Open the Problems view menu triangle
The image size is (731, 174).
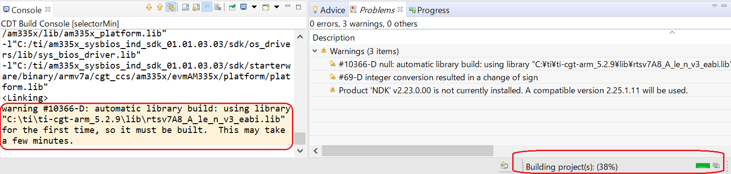point(715,6)
